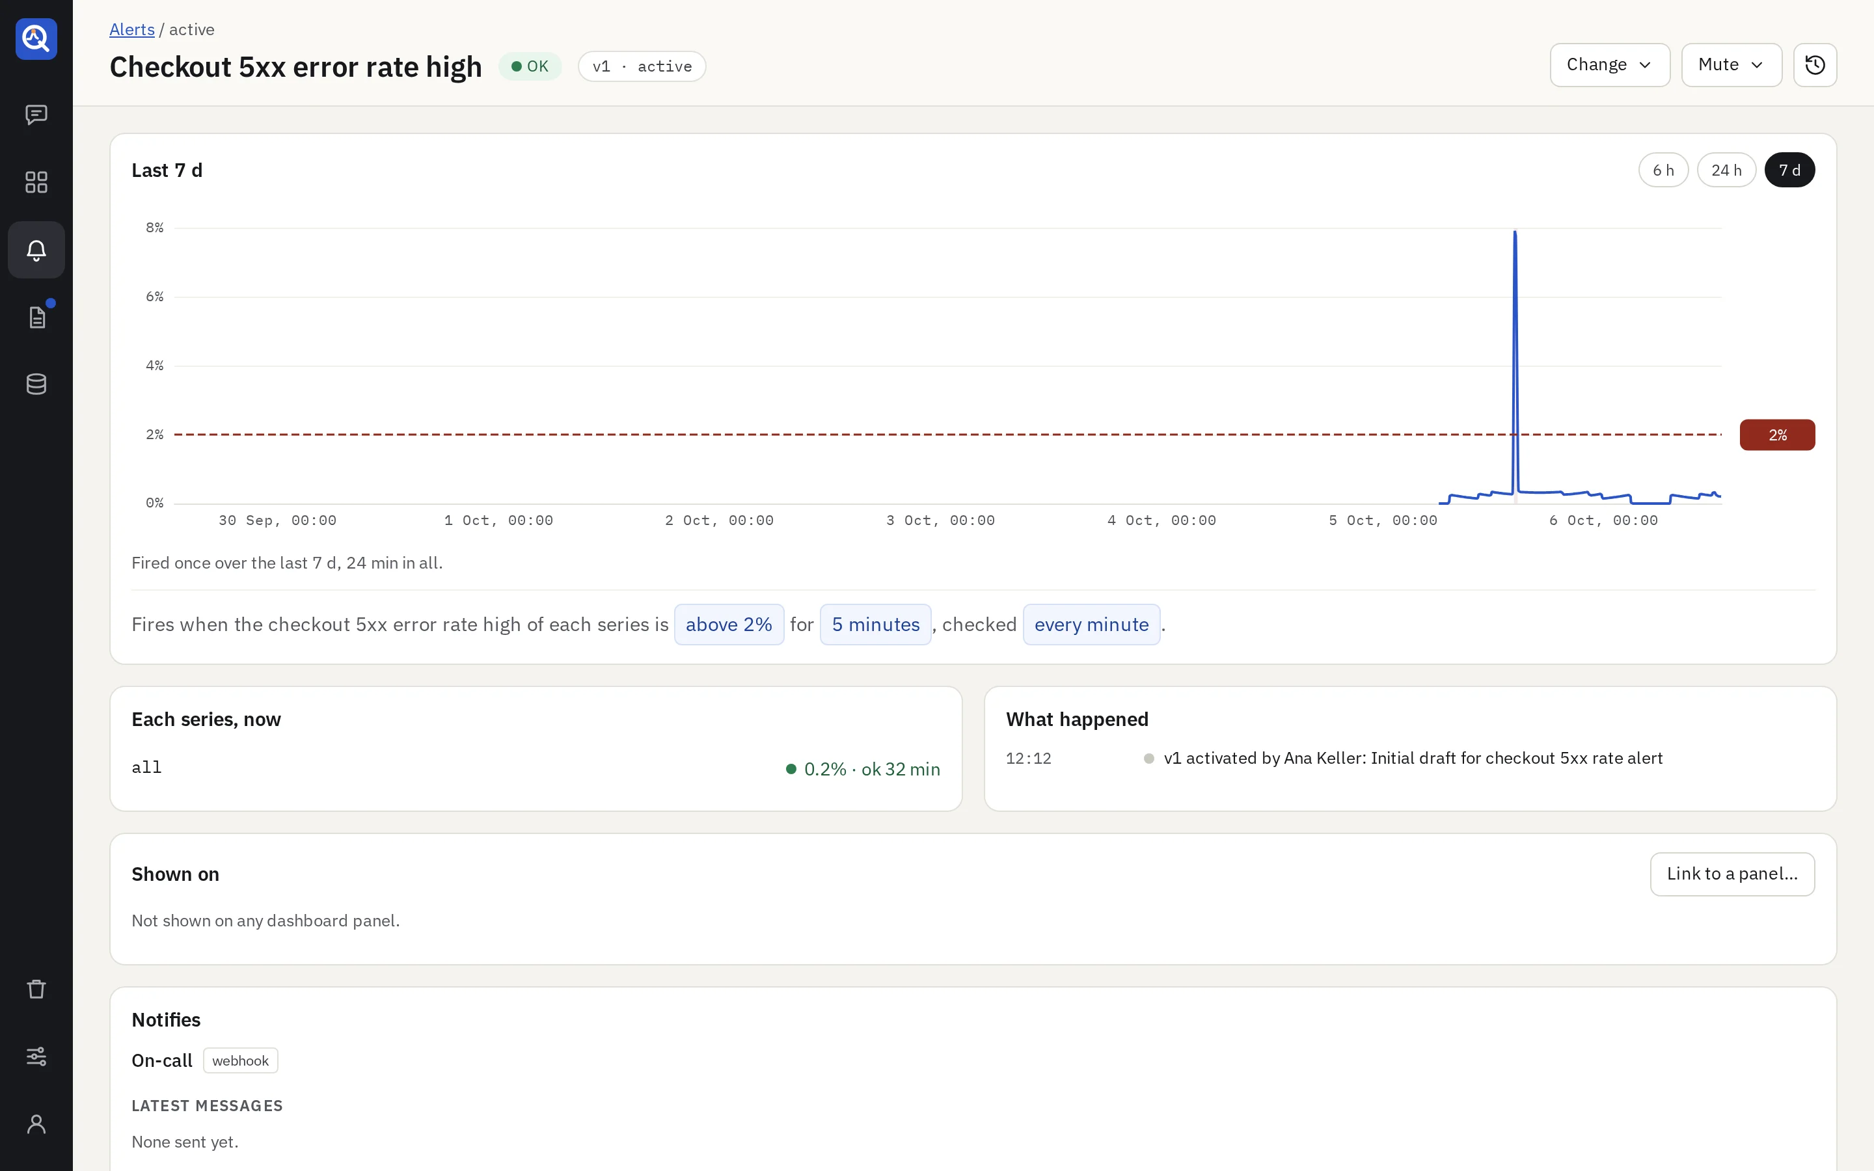Switch chart range to 6 h
This screenshot has width=1874, height=1171.
(x=1663, y=170)
